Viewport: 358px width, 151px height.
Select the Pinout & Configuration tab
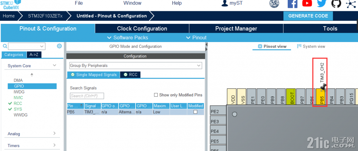48,28
